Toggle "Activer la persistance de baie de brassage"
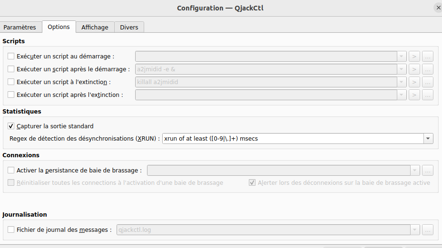 tap(11, 171)
